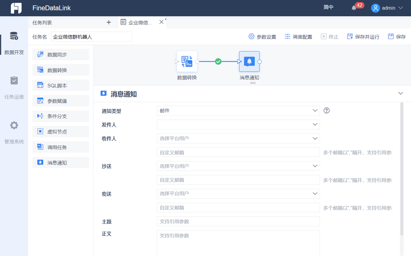The image size is (411, 256).
Task: Open the 收件人 platform user dropdown
Action: 238,138
